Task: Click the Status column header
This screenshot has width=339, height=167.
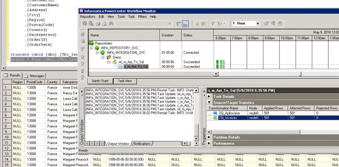Action: click(198, 35)
